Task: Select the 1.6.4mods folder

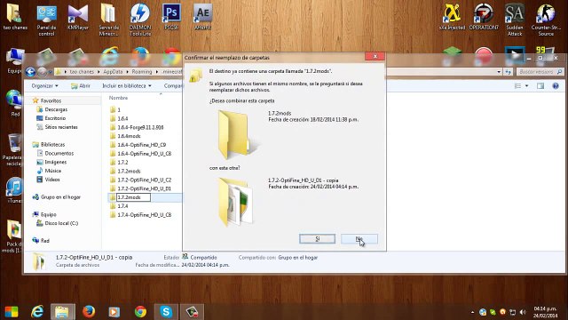Action: [129, 136]
